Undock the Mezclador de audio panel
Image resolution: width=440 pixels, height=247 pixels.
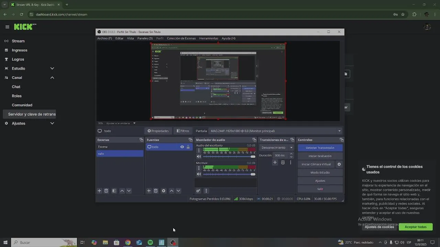pos(254,140)
